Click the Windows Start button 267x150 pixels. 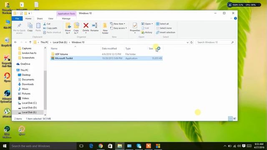pyautogui.click(x=5, y=146)
